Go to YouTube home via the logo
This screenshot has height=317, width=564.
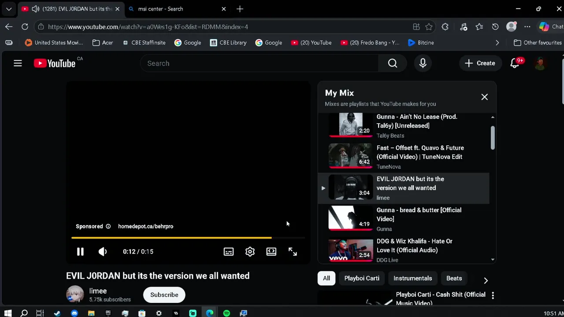pyautogui.click(x=55, y=63)
